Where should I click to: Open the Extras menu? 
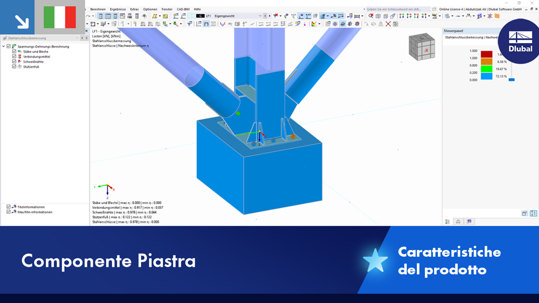tap(134, 9)
